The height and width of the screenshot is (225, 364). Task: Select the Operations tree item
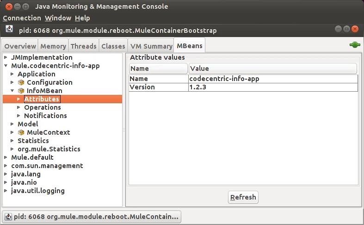click(x=42, y=107)
